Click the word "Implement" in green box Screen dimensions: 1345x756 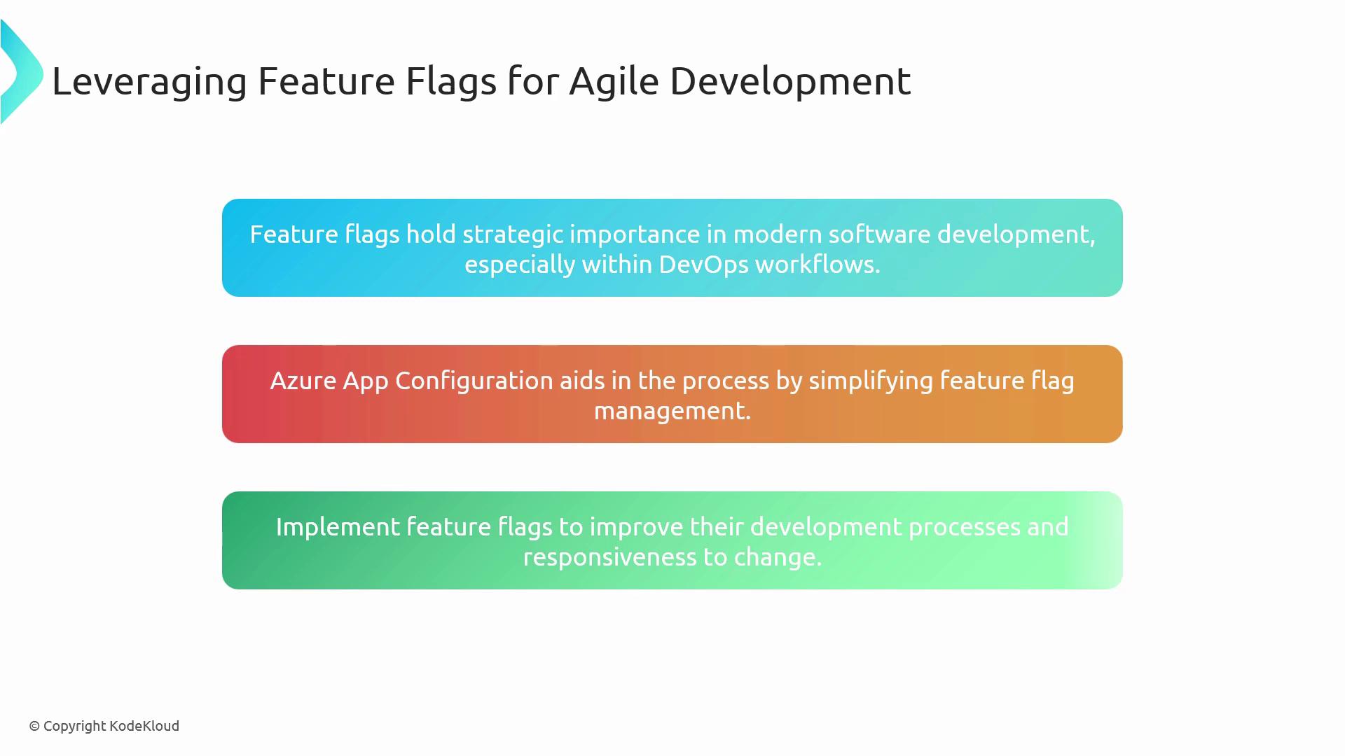(x=337, y=527)
